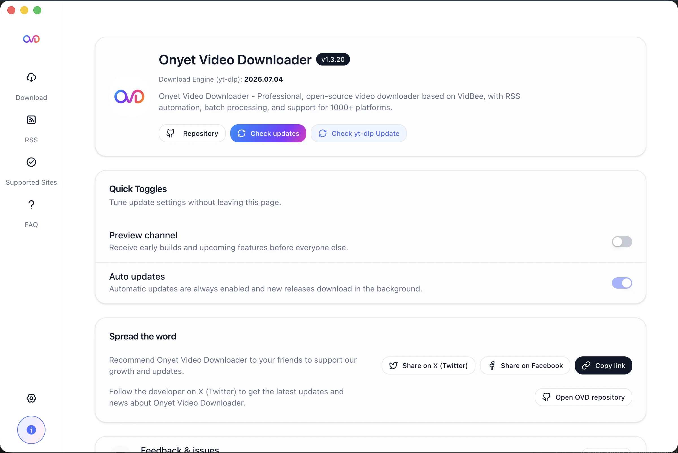Open Settings gear icon in sidebar
The width and height of the screenshot is (678, 453).
click(31, 398)
